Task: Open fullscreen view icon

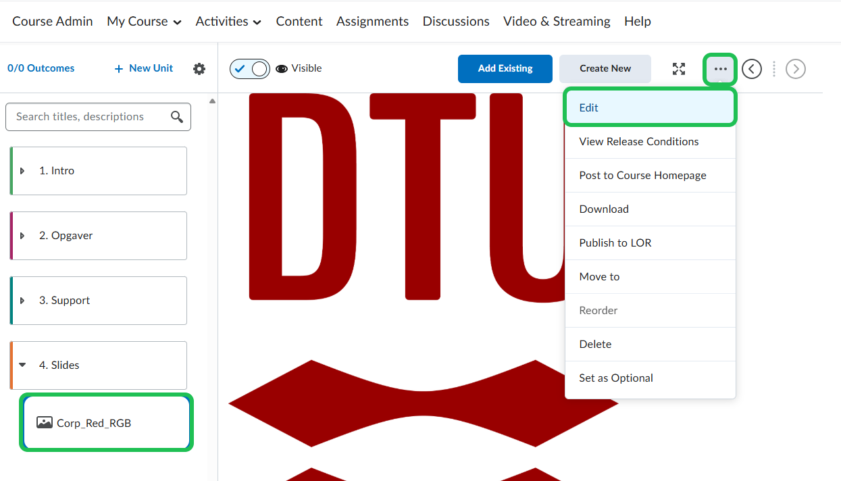Action: 679,69
